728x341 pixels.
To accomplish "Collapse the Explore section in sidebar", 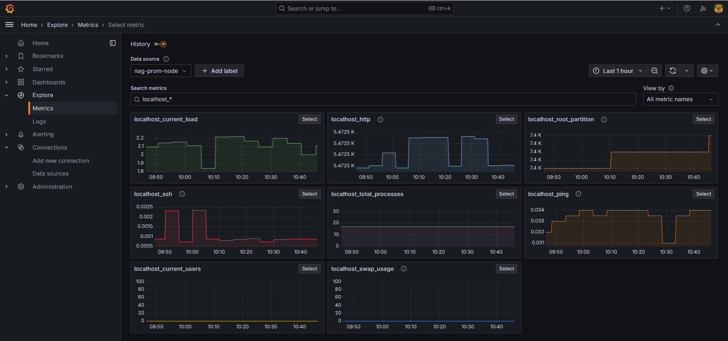I will coord(6,95).
